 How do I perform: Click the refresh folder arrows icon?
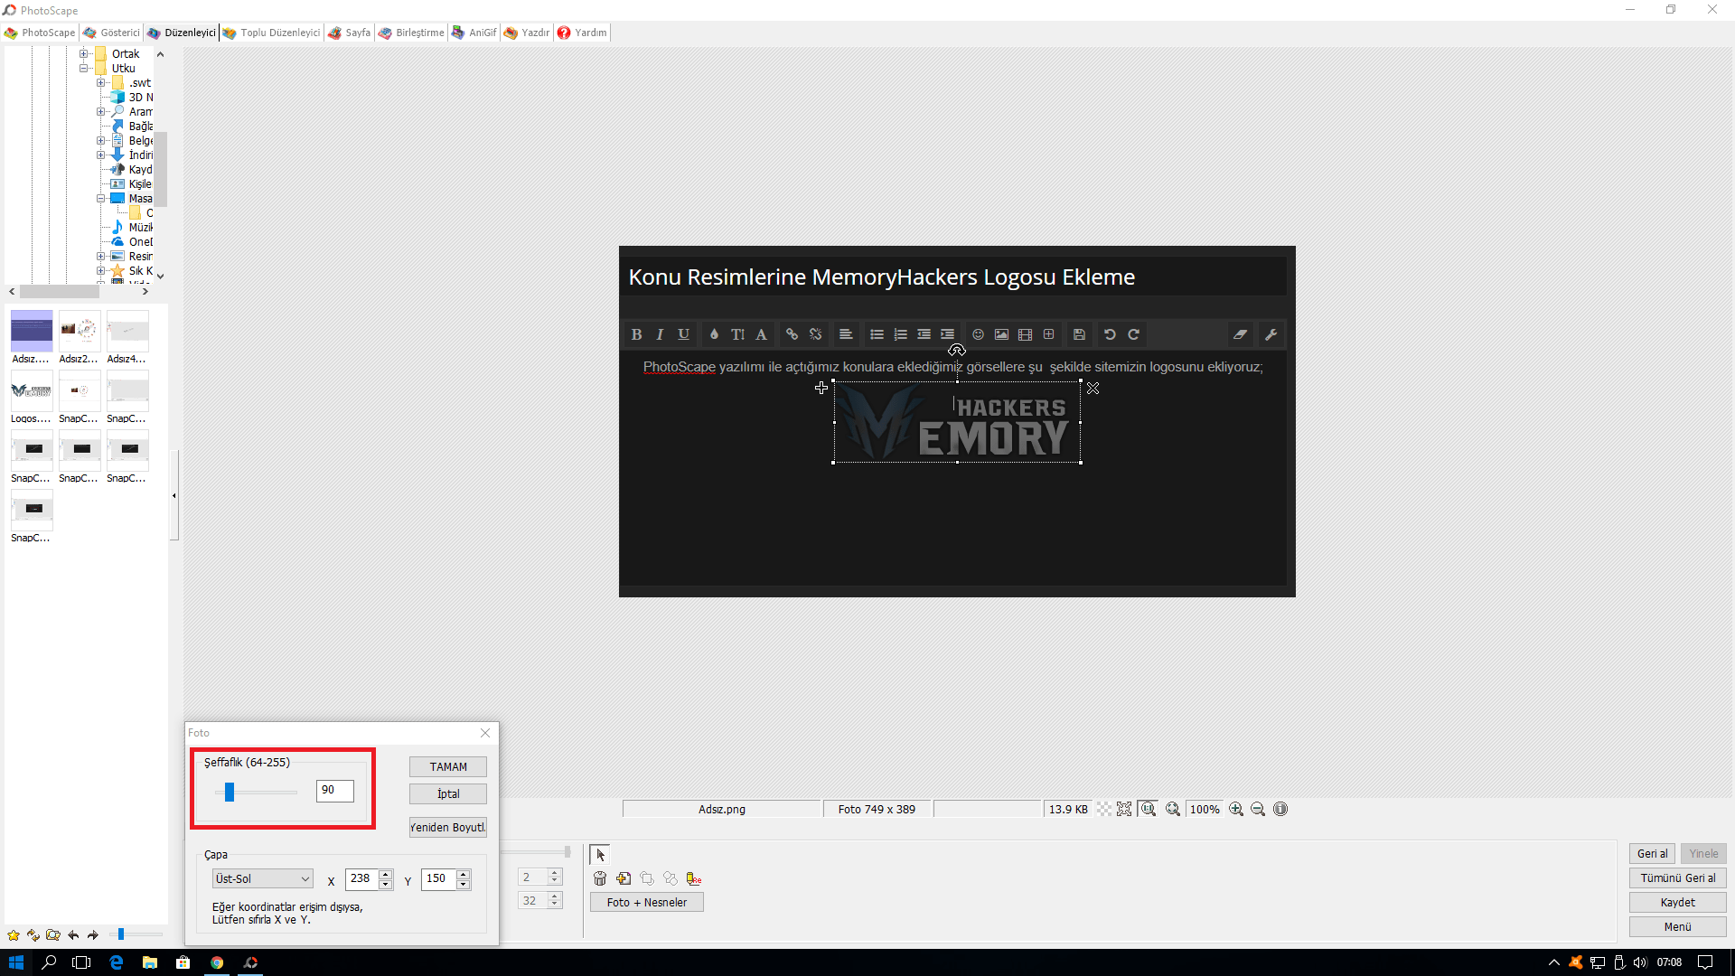pos(33,935)
